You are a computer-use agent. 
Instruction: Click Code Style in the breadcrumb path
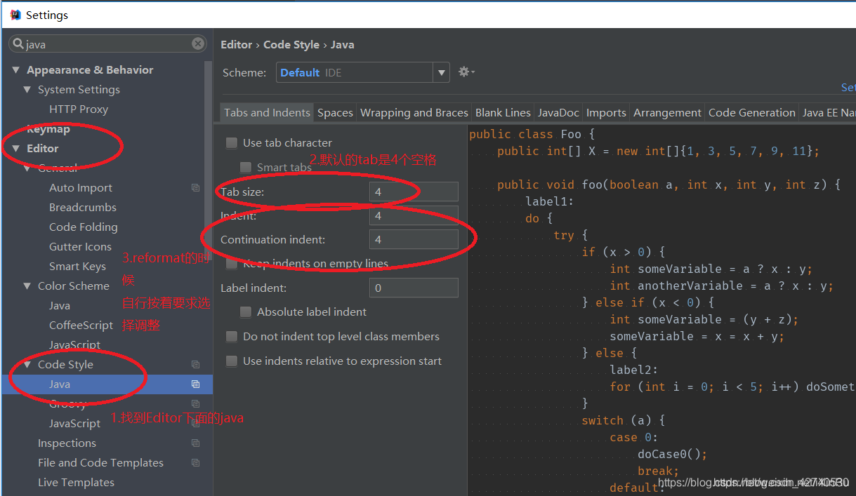point(291,45)
